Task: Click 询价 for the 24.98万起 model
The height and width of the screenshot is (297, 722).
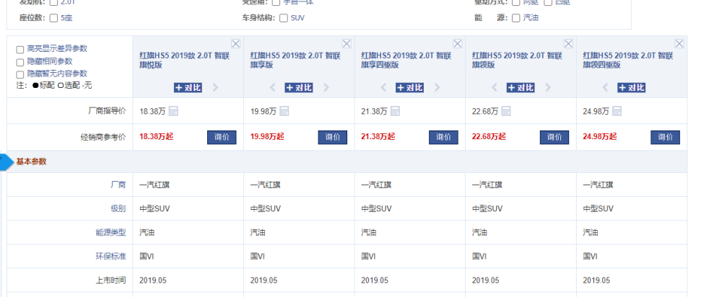Action: point(666,137)
